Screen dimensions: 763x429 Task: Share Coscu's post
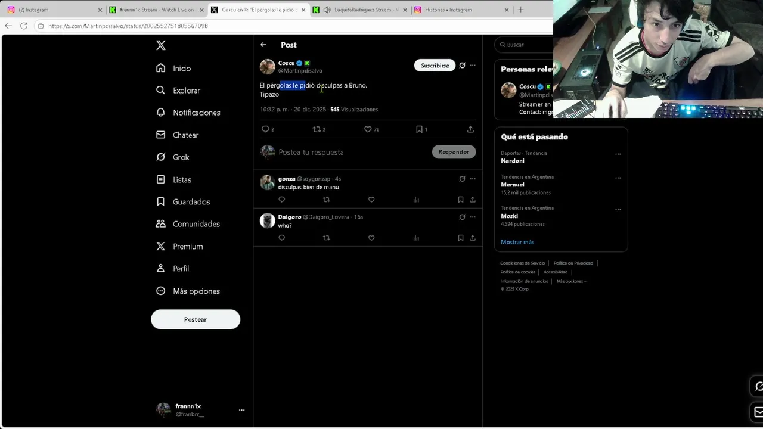470,129
